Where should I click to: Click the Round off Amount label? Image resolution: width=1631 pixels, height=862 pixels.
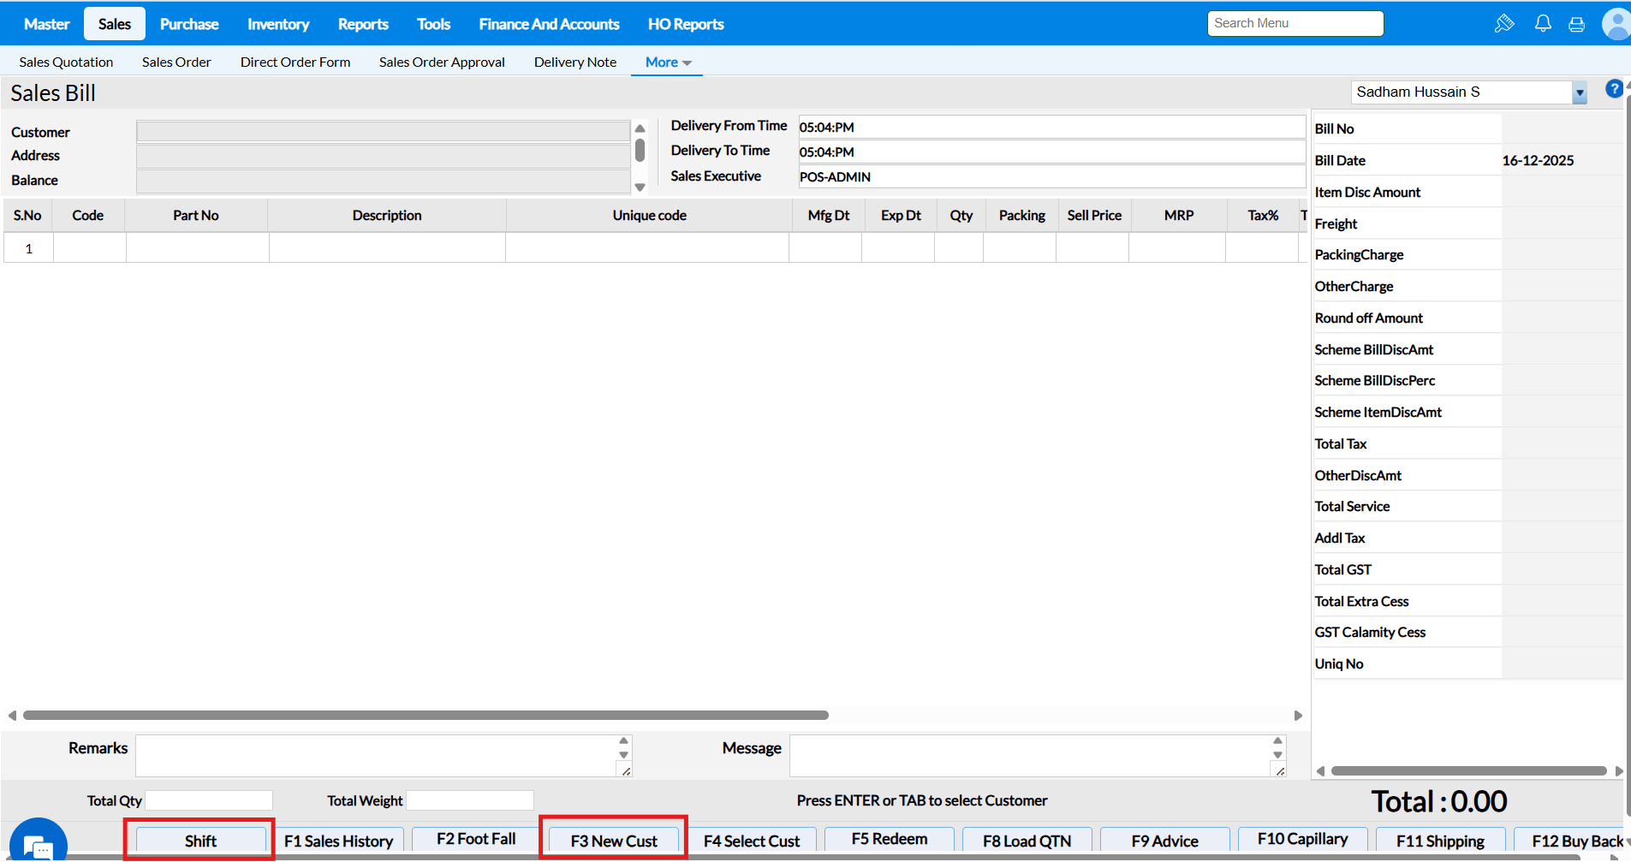(x=1368, y=318)
